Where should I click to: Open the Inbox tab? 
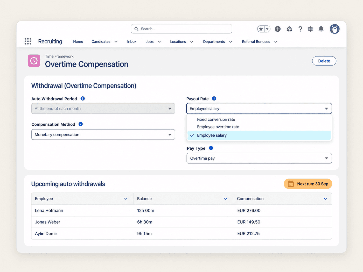point(132,41)
